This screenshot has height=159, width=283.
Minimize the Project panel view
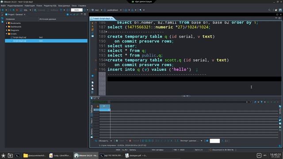click(x=81, y=14)
